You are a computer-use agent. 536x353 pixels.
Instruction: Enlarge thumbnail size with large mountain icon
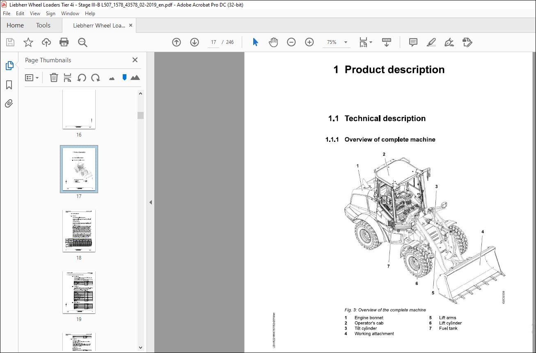point(135,77)
